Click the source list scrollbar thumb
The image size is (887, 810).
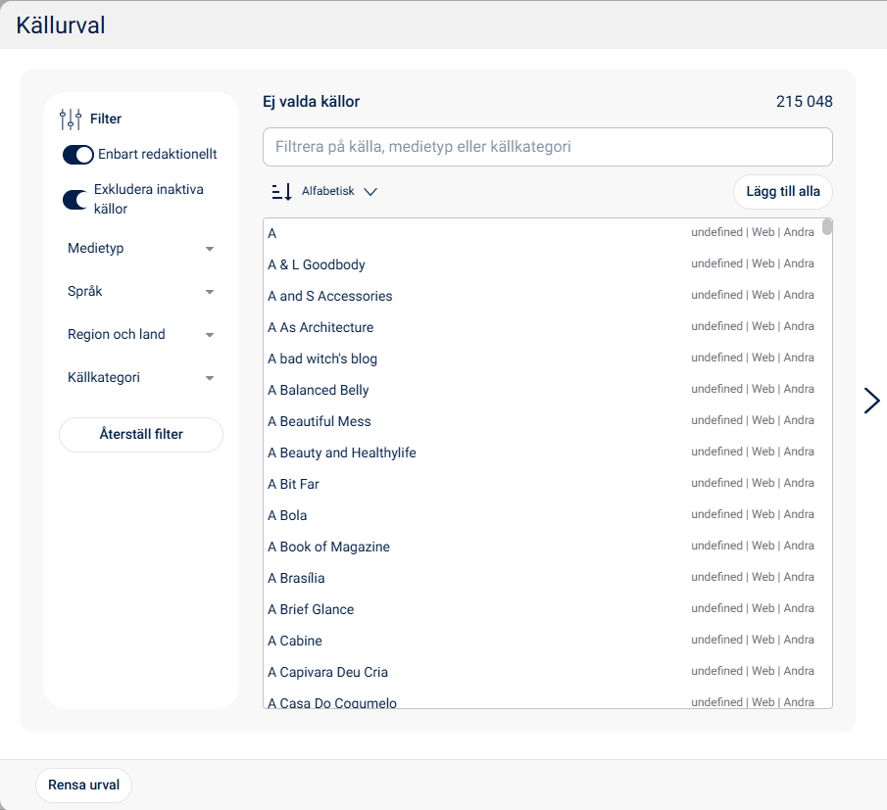[827, 226]
